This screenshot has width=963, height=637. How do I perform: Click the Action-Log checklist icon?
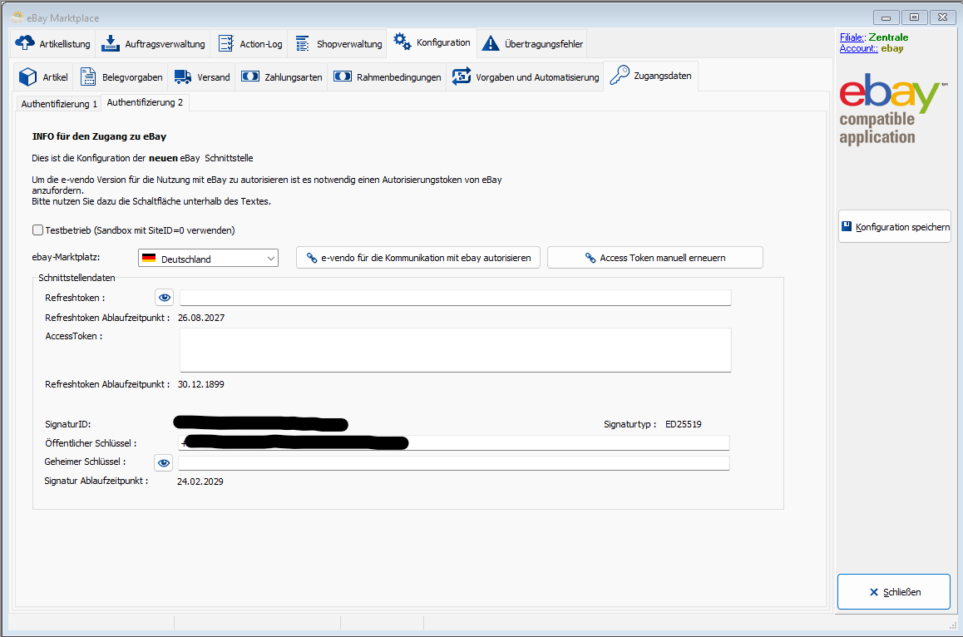(x=226, y=43)
